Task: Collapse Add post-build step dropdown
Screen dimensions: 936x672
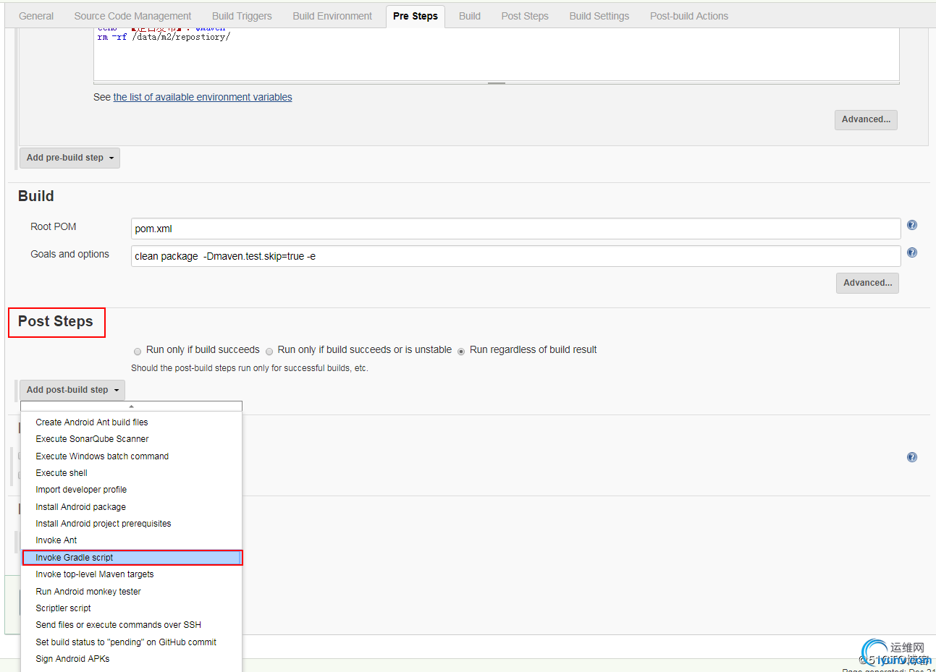Action: 72,390
